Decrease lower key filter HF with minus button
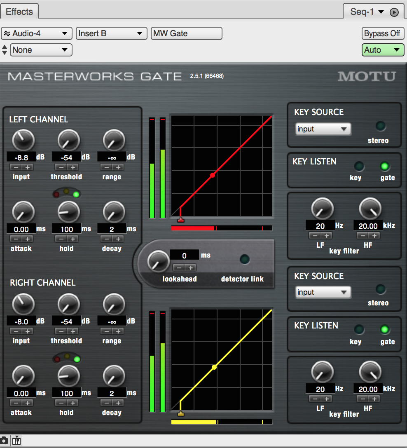Image resolution: width=407 pixels, height=448 pixels. (x=363, y=399)
